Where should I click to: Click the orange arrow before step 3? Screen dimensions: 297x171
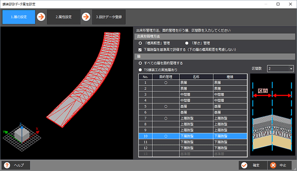86,17
